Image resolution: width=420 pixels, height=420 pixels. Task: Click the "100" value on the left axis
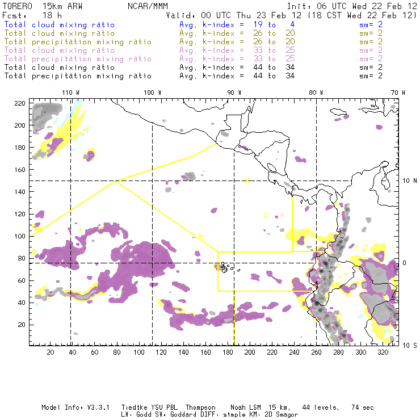20,236
